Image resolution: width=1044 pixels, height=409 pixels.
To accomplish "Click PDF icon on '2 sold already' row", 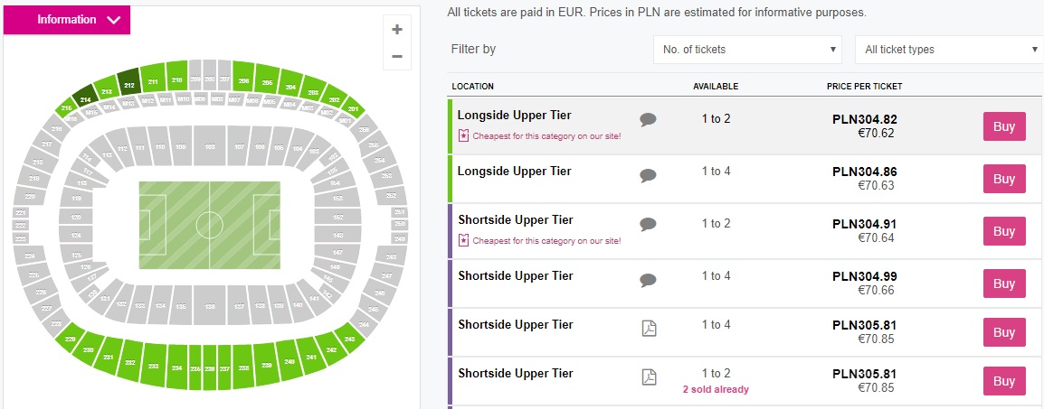I will (649, 377).
